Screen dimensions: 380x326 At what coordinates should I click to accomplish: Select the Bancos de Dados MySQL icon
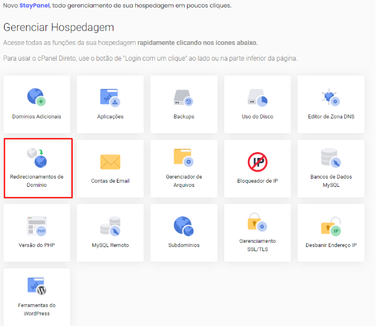pyautogui.click(x=331, y=157)
